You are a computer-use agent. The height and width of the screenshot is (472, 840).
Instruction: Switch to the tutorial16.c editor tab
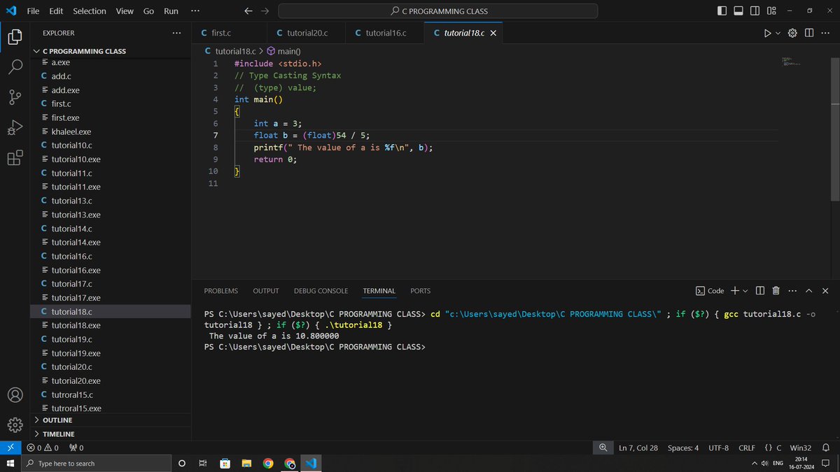(386, 33)
